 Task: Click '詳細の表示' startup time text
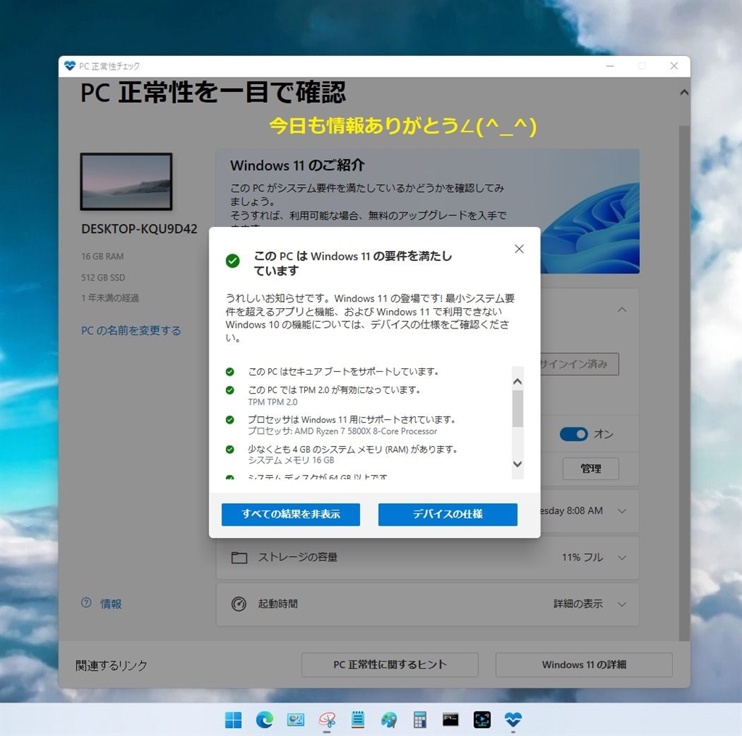click(x=578, y=604)
